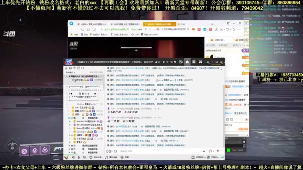This screenshot has height=170, width=303.
Task: Click the search magnifier in browser search box
Action: coord(188,29)
